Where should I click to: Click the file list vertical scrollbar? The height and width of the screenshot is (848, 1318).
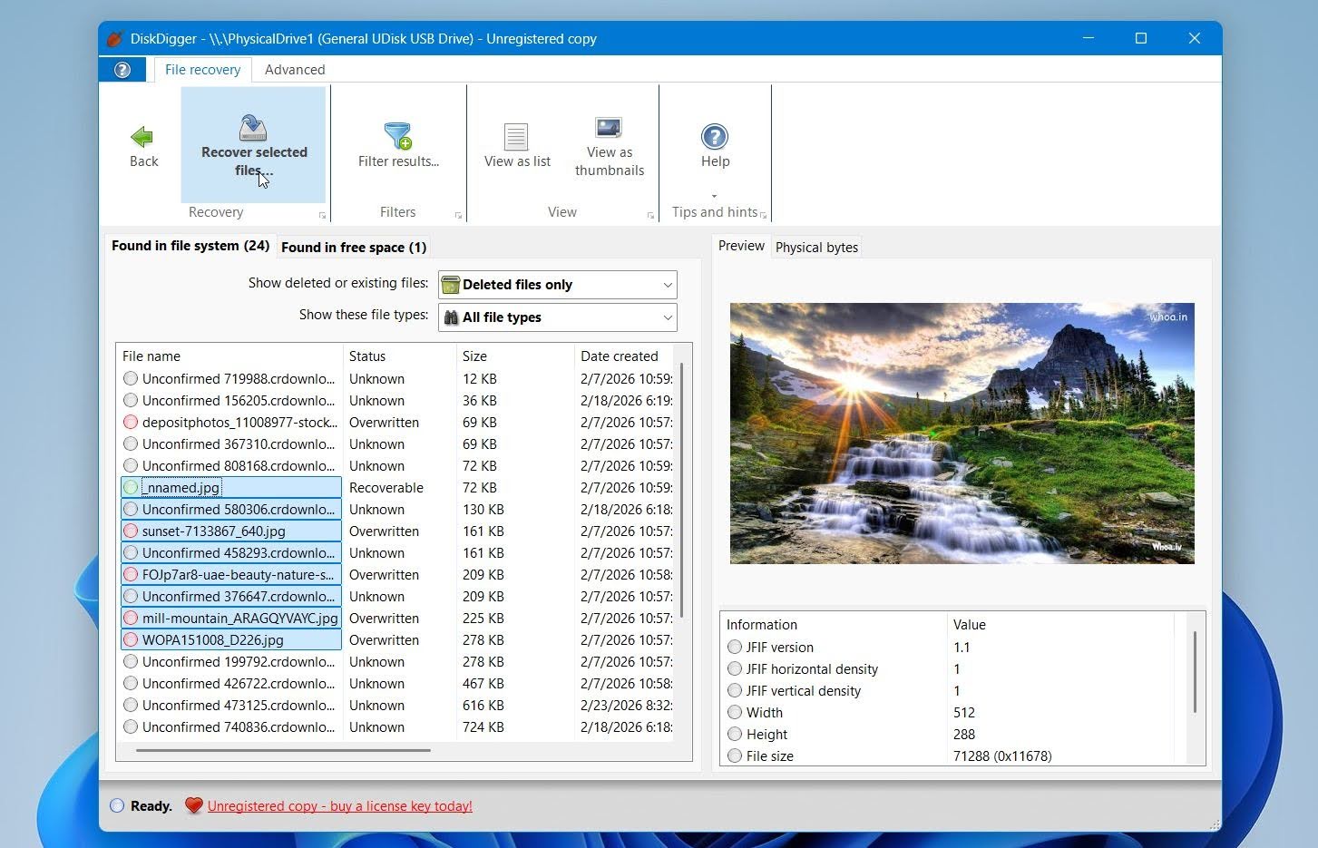click(681, 490)
